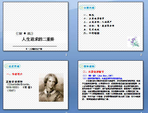Click the blue line (1) on slide 4

[x=98, y=76]
